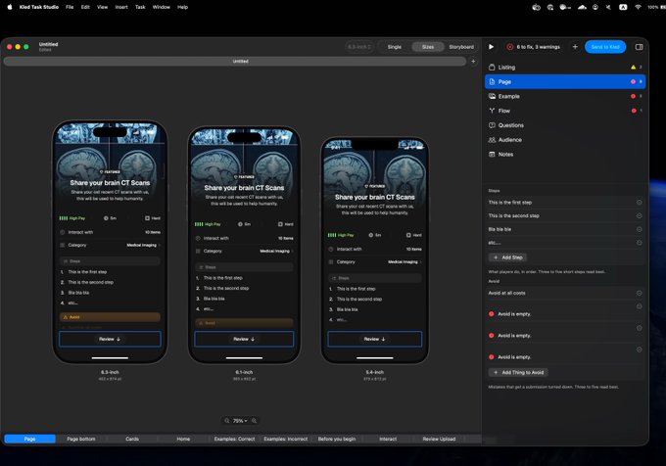Image resolution: width=666 pixels, height=466 pixels.
Task: Open the Task menu
Action: pos(140,7)
